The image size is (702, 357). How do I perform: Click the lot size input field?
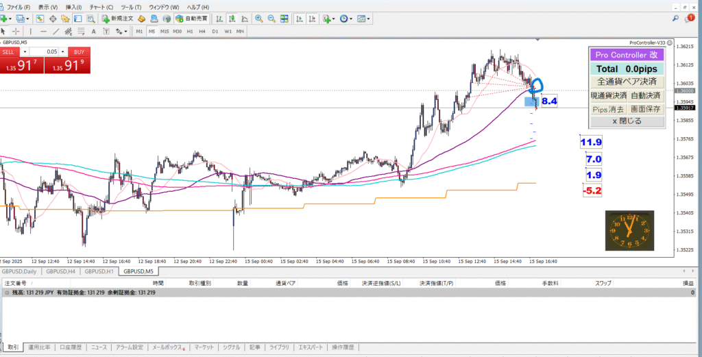click(45, 51)
